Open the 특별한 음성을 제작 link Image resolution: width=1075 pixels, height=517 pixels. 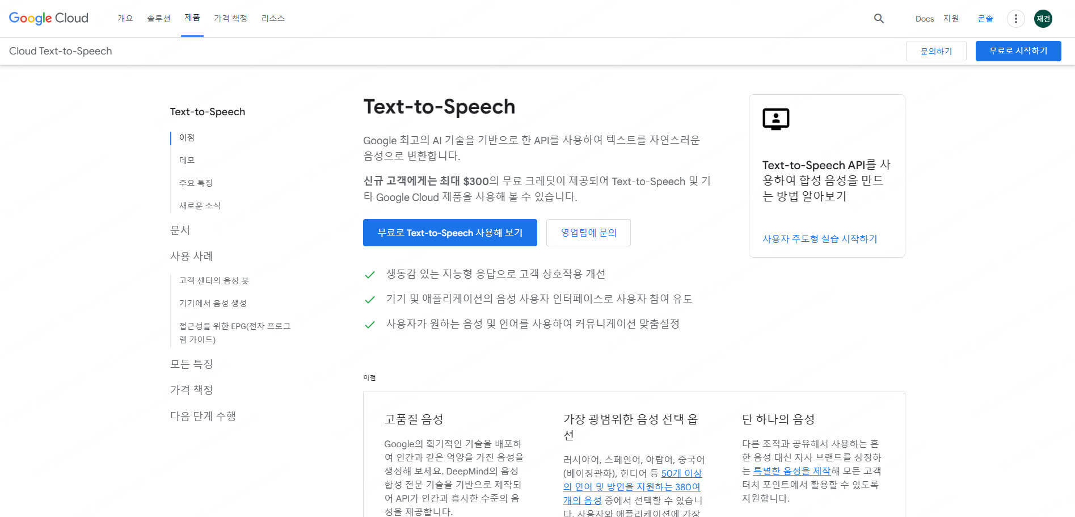pos(792,471)
